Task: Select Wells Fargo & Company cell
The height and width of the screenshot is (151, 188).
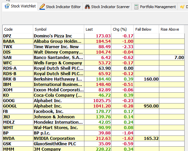Action: coord(59,63)
